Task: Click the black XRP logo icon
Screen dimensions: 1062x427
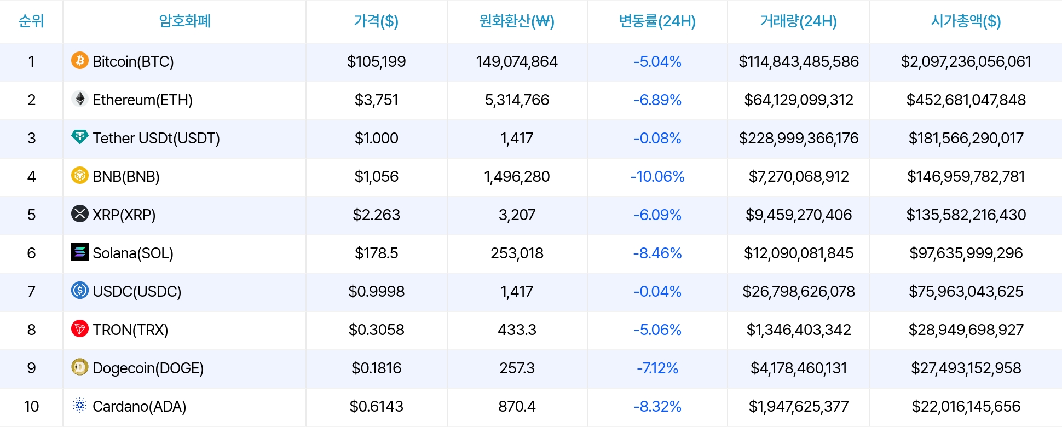Action: coord(80,214)
